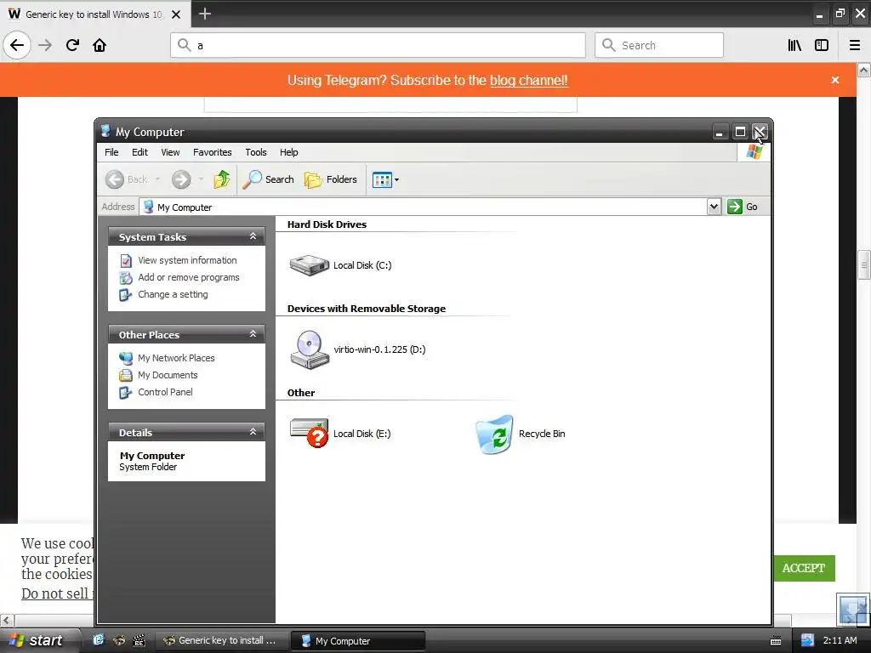Click the third quick launch clapperboard icon
This screenshot has height=653, width=871.
139,640
